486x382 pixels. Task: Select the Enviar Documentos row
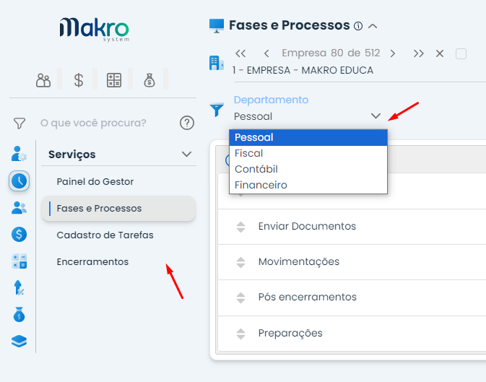352,227
